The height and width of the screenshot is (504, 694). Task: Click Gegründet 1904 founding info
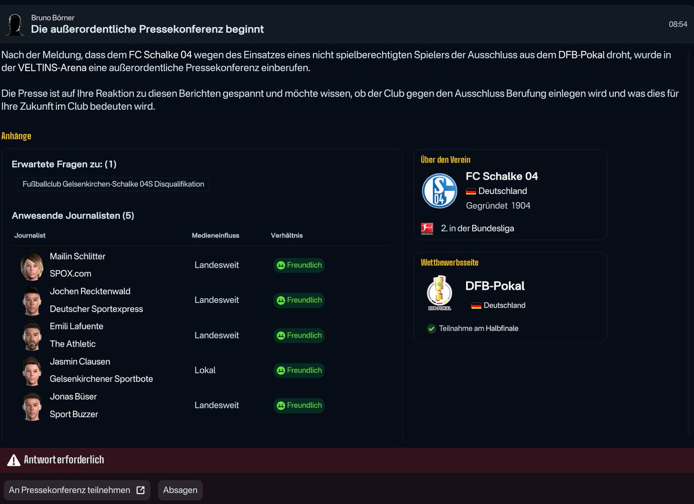coord(499,206)
